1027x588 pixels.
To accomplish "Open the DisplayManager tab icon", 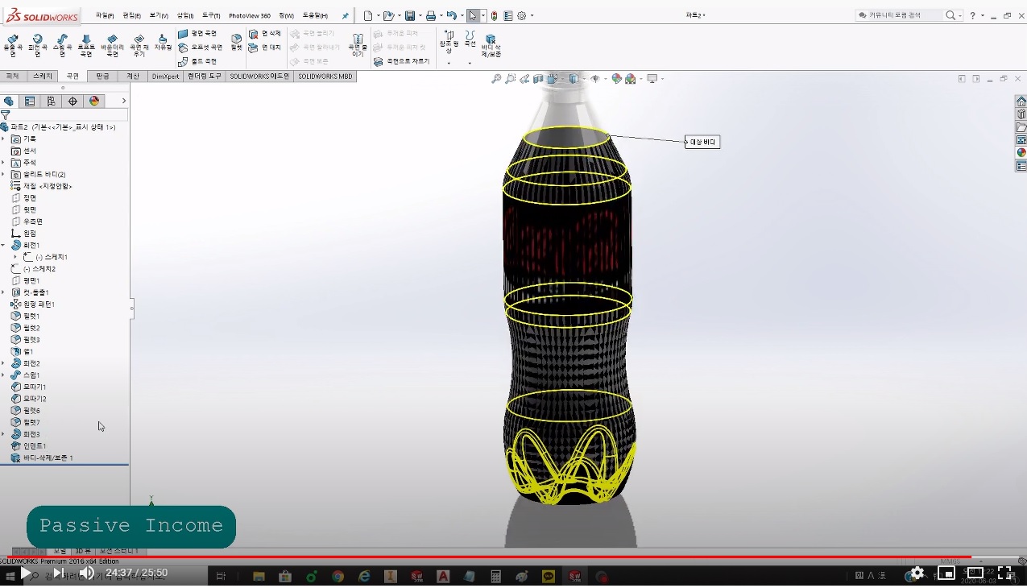I will point(94,101).
